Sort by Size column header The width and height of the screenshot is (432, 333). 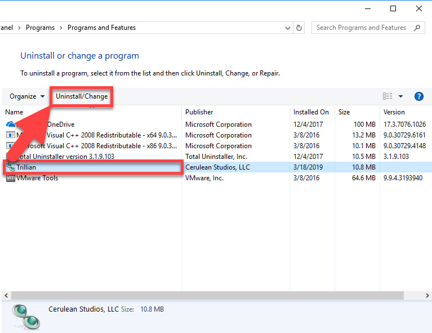point(344,112)
